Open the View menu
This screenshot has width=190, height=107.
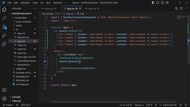(x=35, y=3)
